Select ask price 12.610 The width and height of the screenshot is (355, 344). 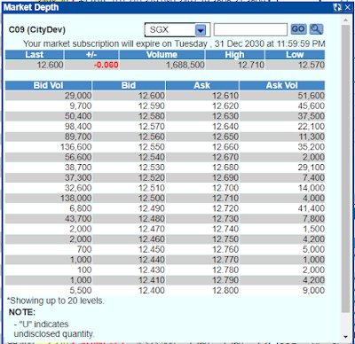[225, 96]
